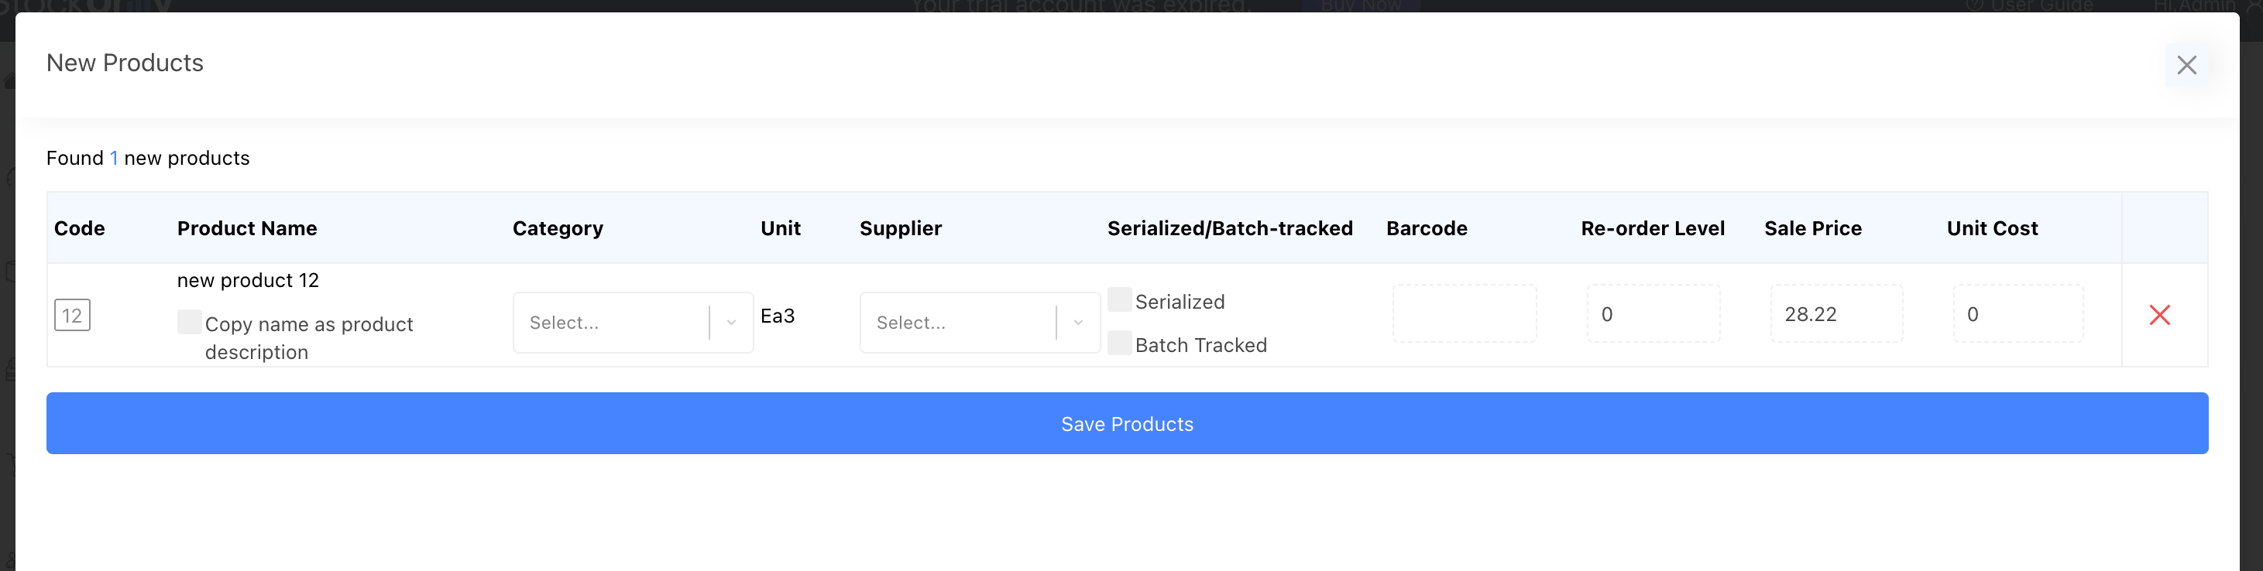Click the Serialized/Batch-tracked column header
Screen dimensions: 2263x571
(x=1229, y=229)
